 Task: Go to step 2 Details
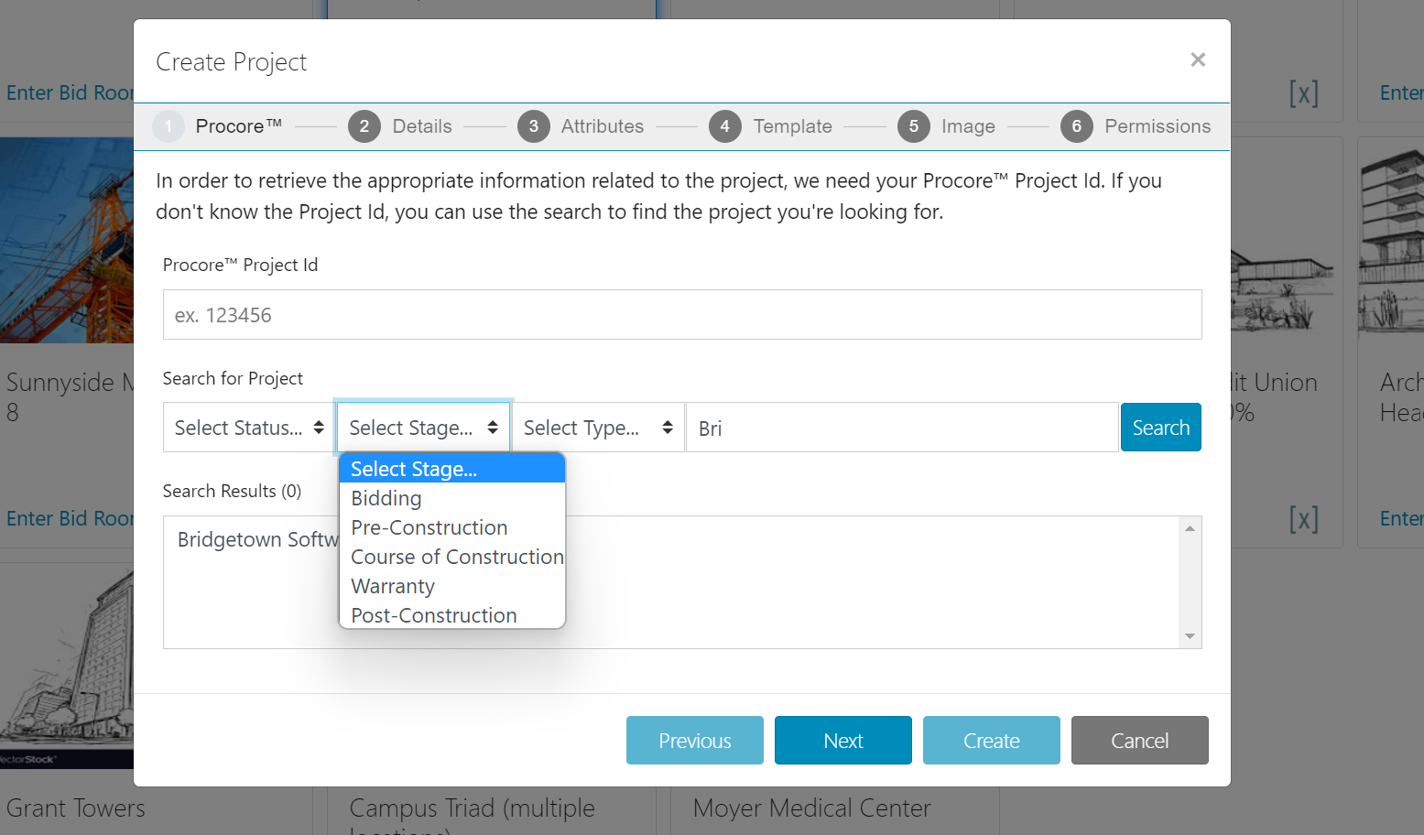400,126
